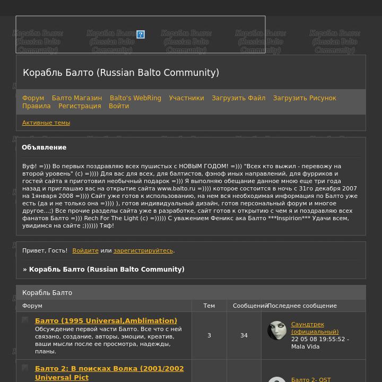Click the Привет, Гость! greeting text
Viewport: 382px width, 382px height.
(45, 250)
